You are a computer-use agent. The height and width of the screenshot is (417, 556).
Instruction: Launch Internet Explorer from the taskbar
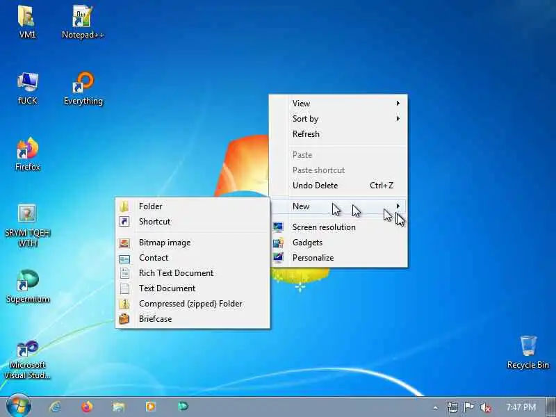click(55, 407)
